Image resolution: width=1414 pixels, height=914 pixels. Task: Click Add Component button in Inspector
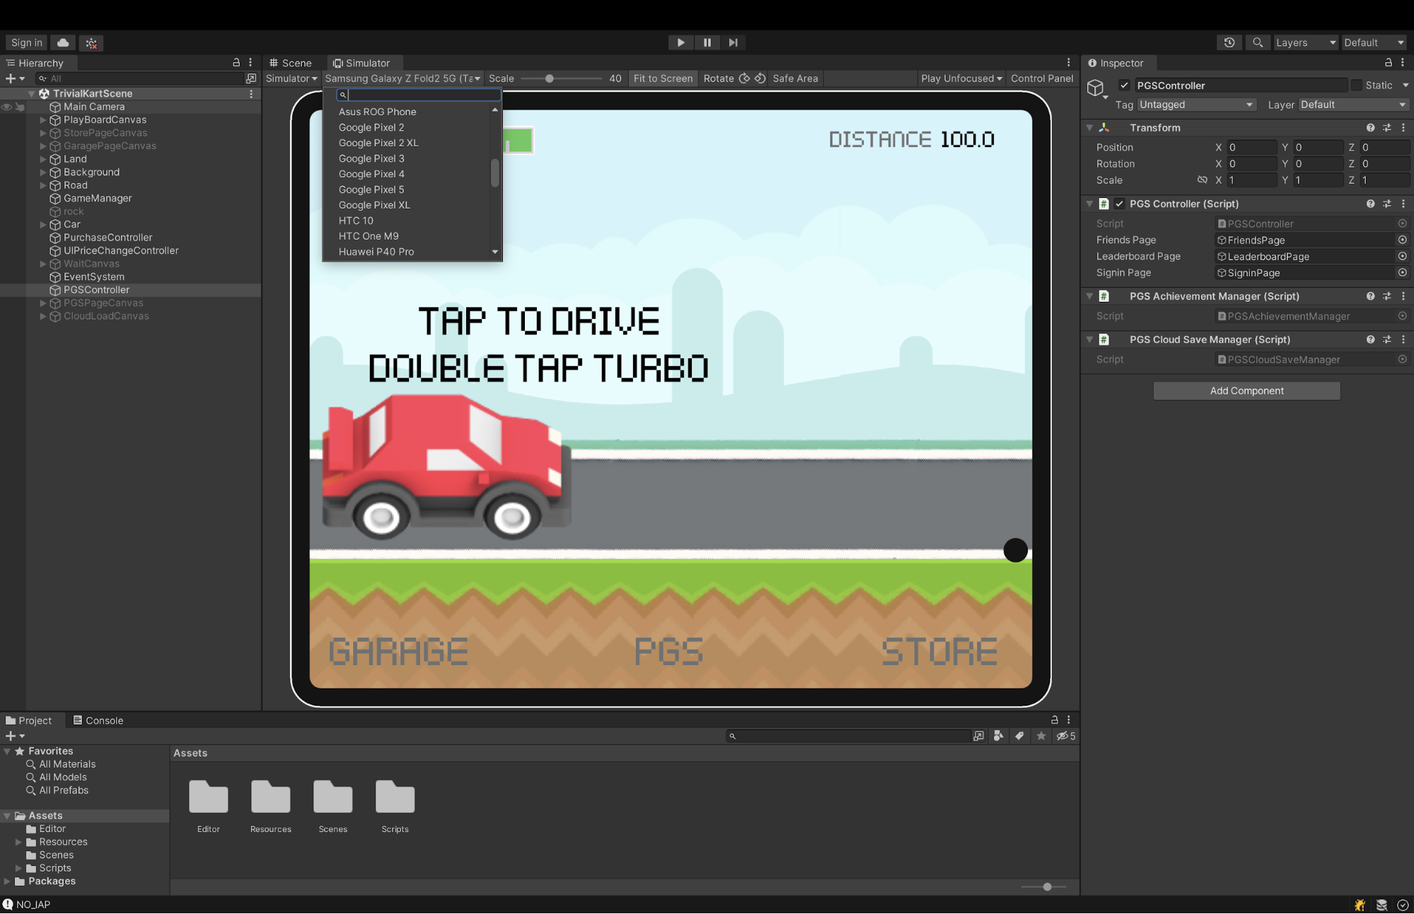[x=1246, y=389]
